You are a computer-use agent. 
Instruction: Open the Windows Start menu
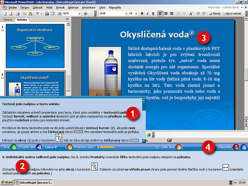[x=7, y=182]
